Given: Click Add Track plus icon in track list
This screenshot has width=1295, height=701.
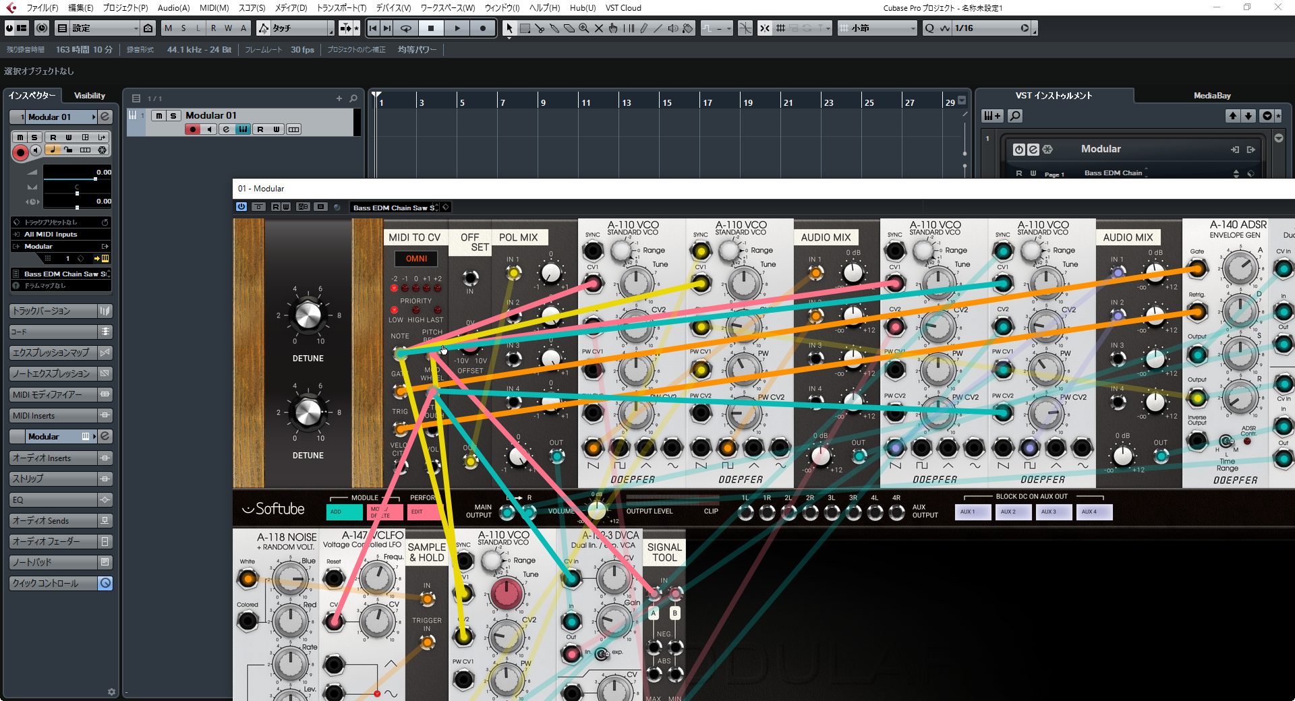Looking at the screenshot, I should (339, 98).
